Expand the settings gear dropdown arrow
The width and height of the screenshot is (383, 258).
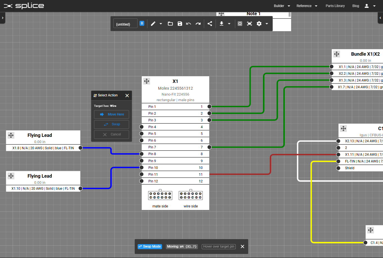(267, 24)
